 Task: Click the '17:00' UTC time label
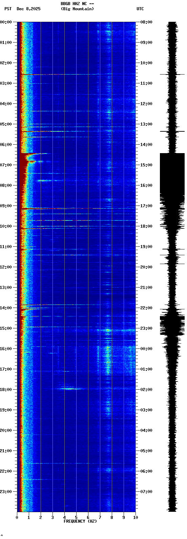[146, 206]
